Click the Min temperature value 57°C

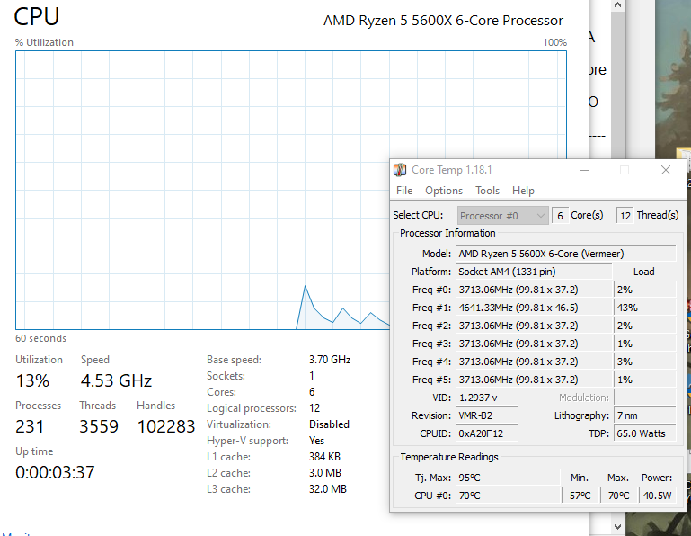[x=580, y=496]
